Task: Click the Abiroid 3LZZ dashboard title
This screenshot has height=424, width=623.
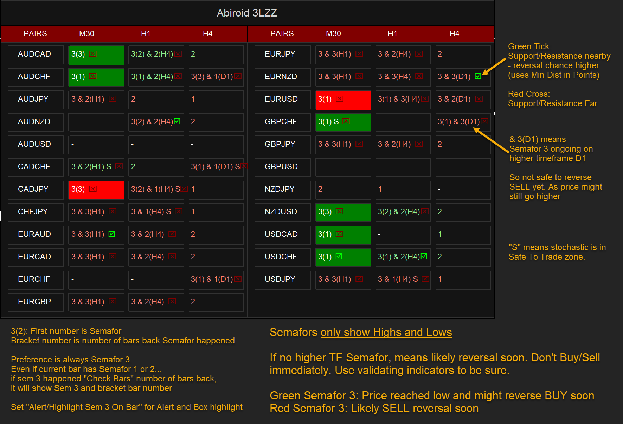Action: coord(247,13)
